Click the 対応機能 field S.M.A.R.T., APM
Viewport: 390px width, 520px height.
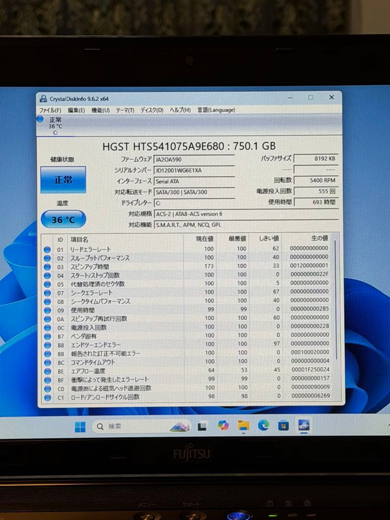[x=247, y=225]
